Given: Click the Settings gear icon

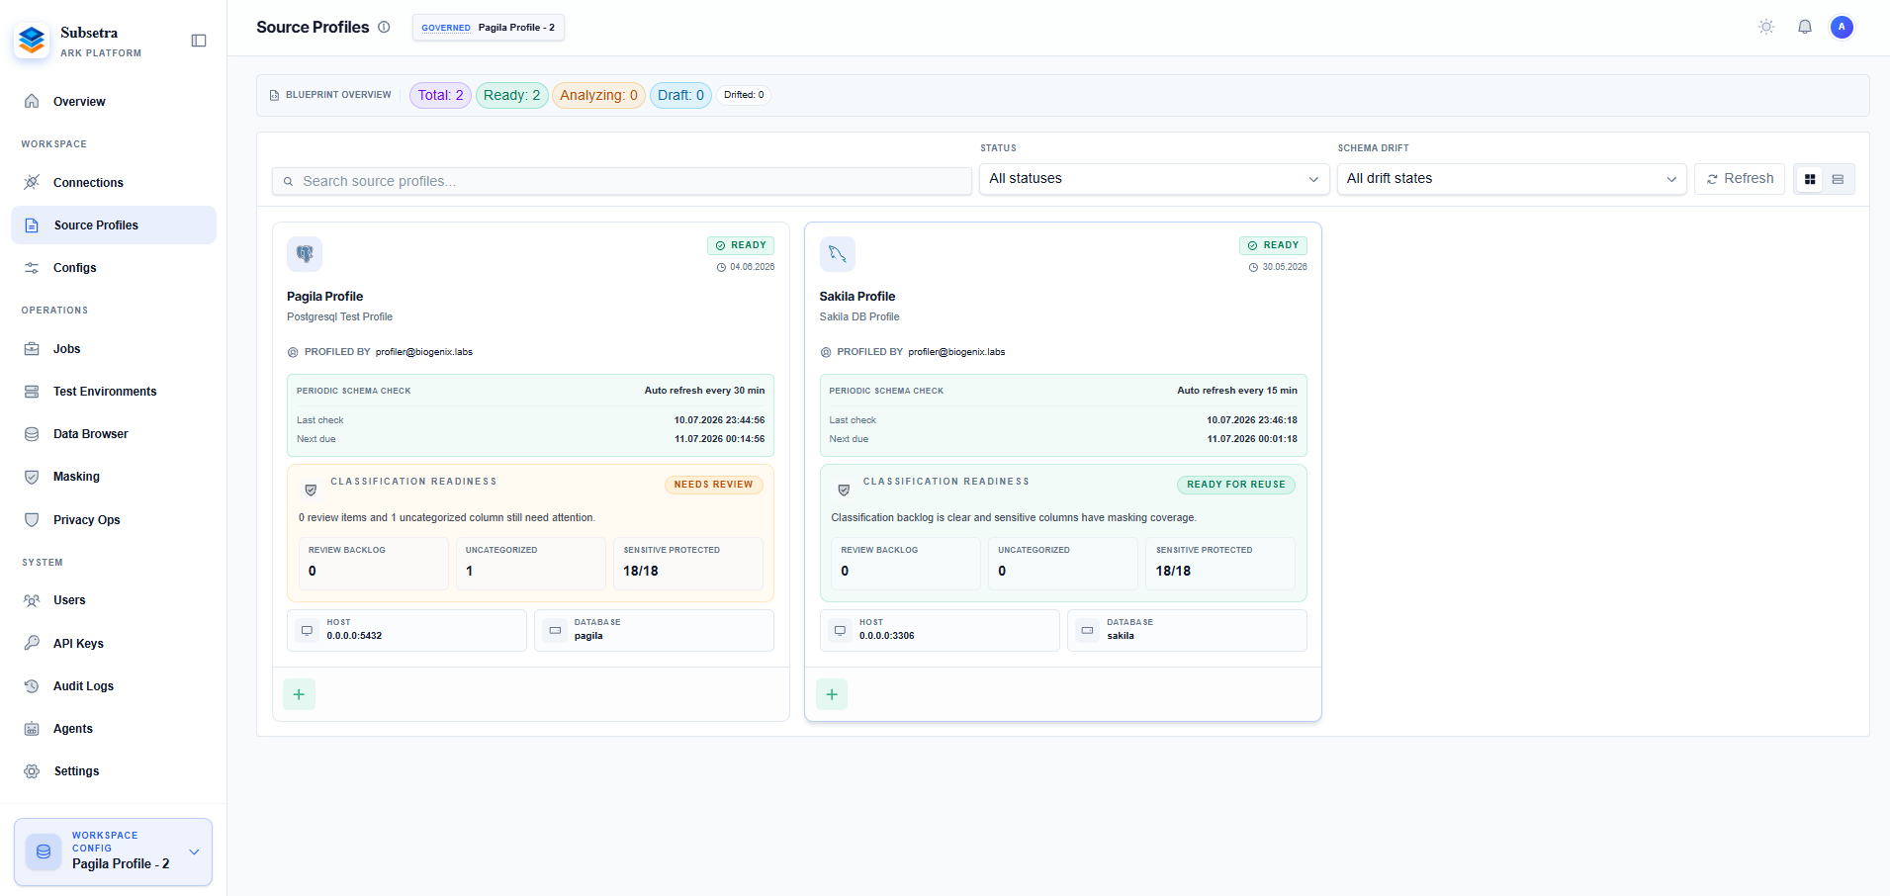Looking at the screenshot, I should (32, 771).
